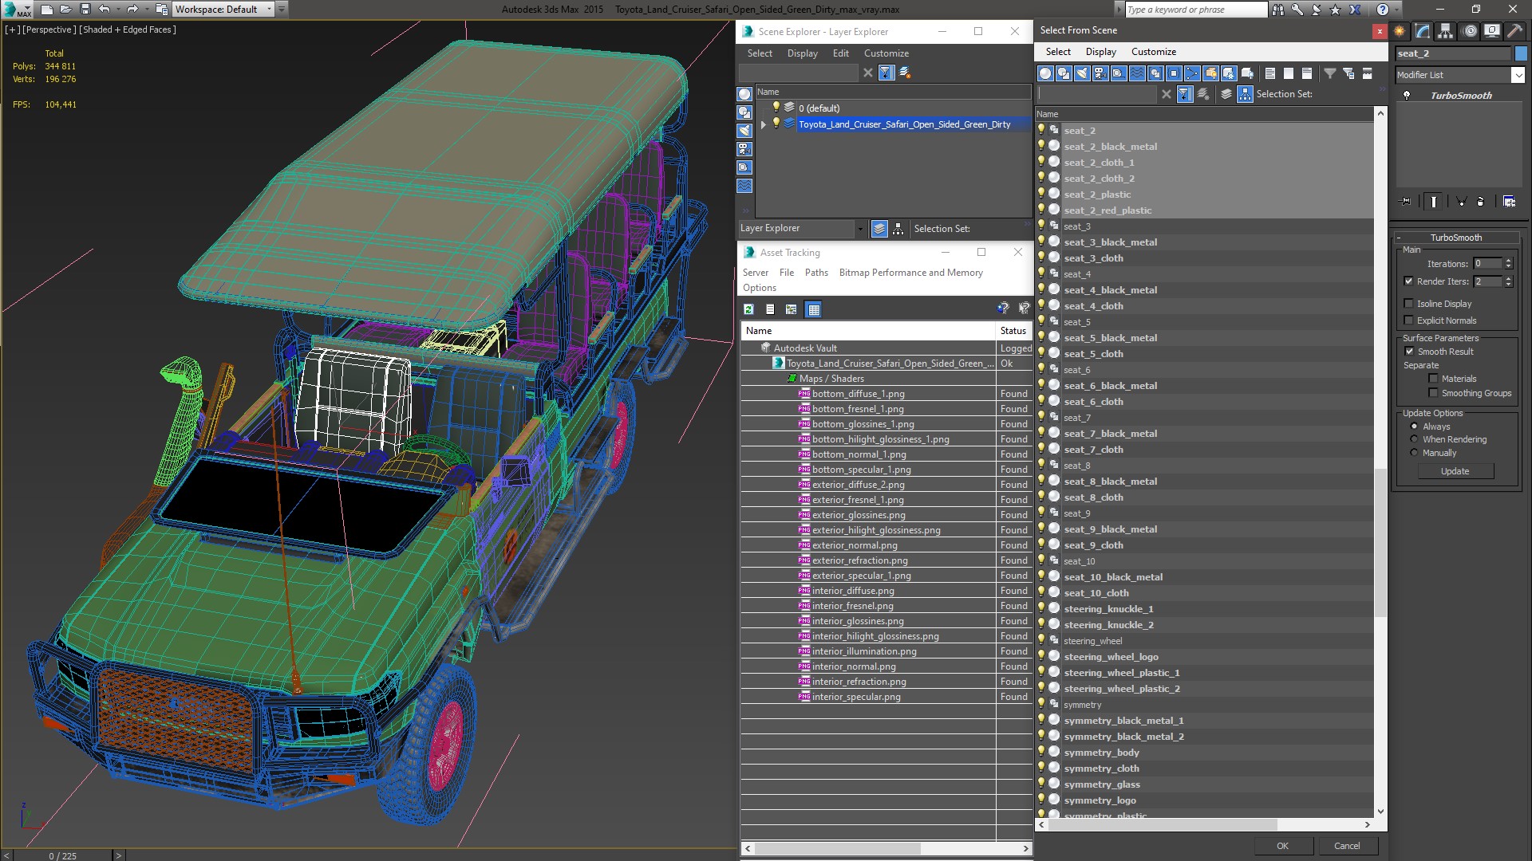Click Remove Modifier trash icon
Screen dimensions: 1532x861
1481,202
